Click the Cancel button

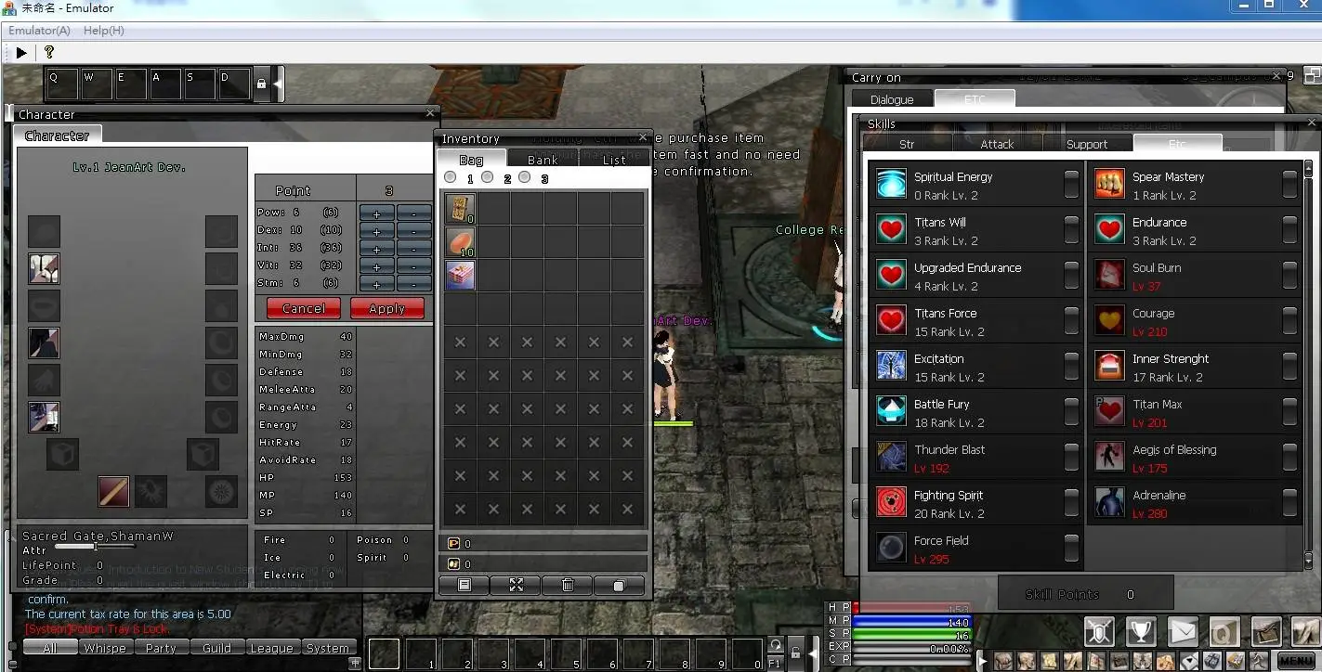304,308
